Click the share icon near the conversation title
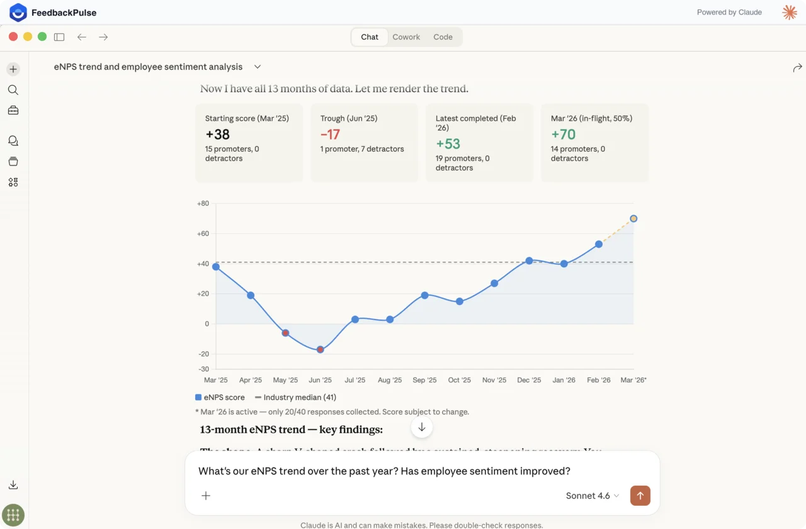Screen dimensions: 806x529 797,67
